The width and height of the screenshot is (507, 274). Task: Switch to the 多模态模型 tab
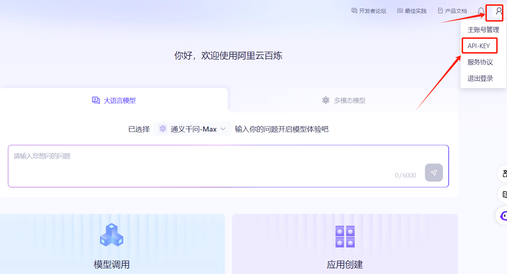click(344, 100)
